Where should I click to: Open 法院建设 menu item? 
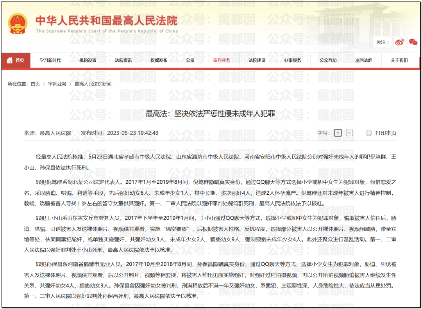coord(257,60)
